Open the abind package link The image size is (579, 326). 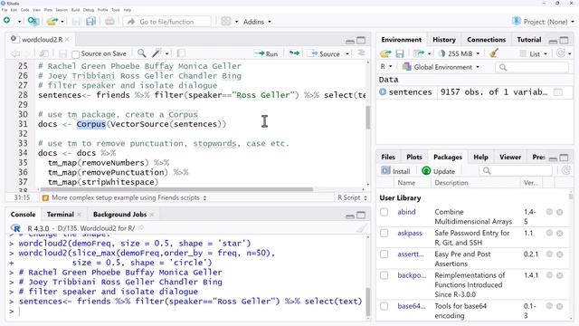(406, 212)
